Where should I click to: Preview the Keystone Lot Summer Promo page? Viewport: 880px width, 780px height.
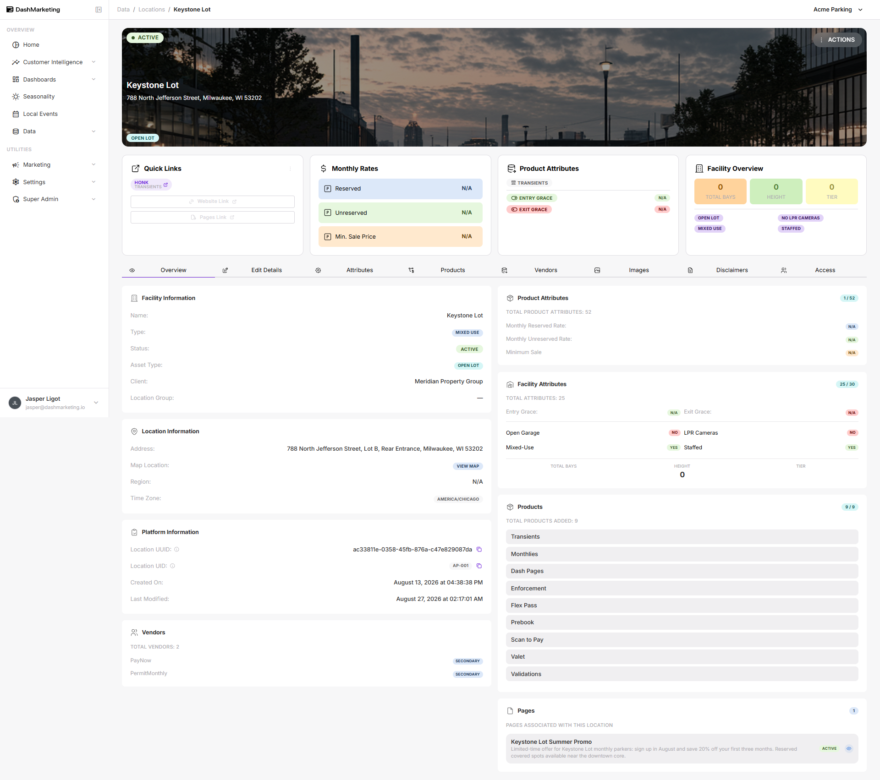(849, 749)
